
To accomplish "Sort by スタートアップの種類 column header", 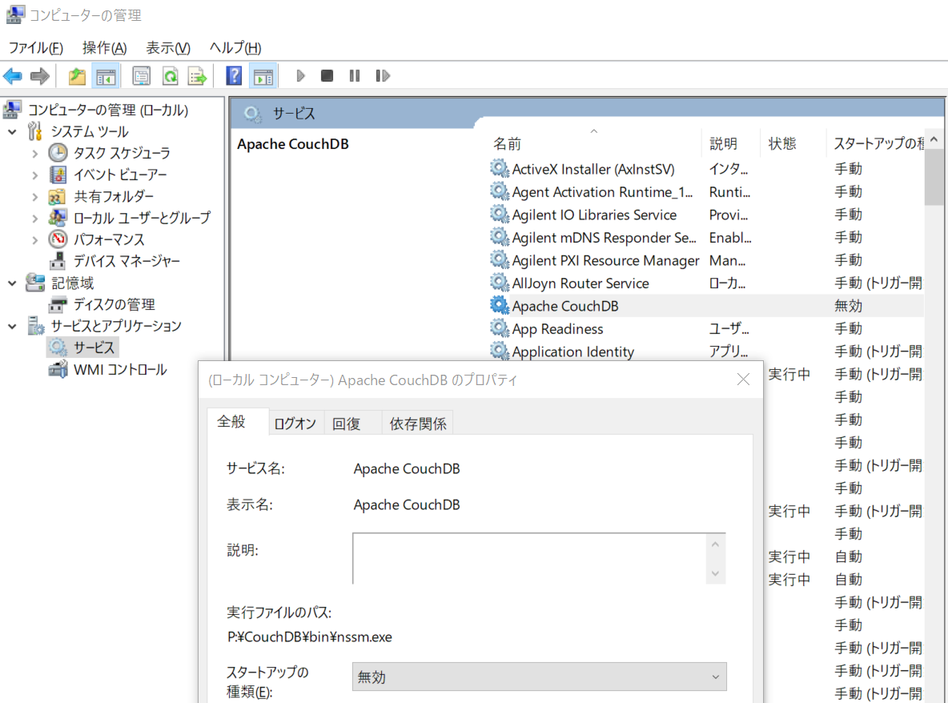I will (878, 144).
